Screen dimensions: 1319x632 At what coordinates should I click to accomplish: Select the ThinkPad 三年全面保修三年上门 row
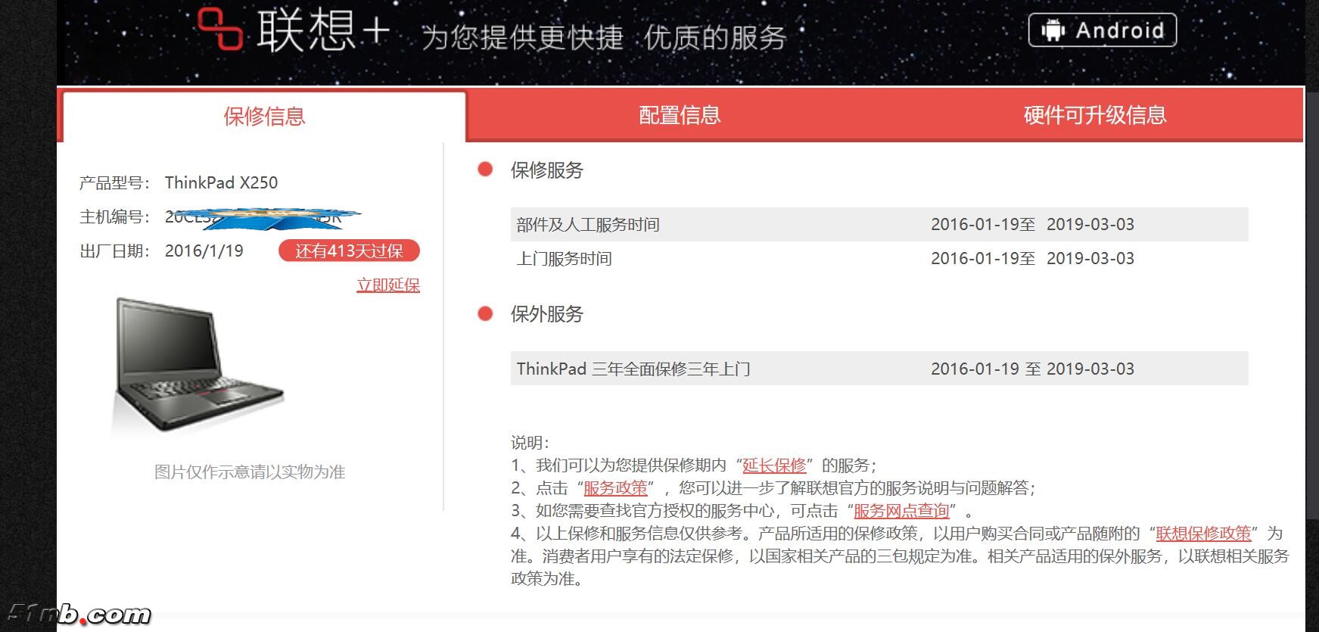tap(879, 369)
